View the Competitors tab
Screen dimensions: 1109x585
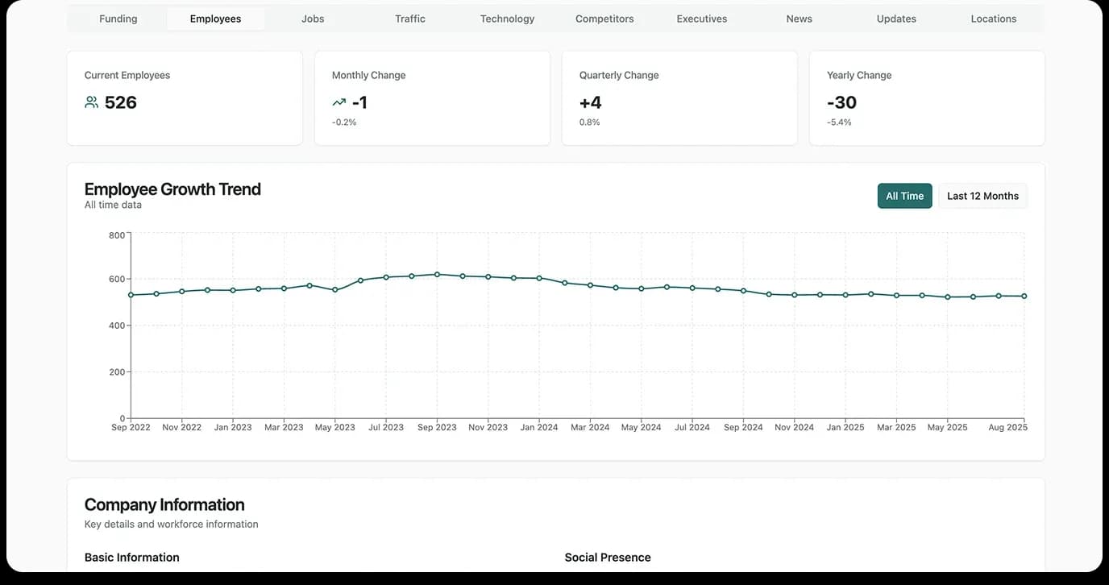(604, 19)
